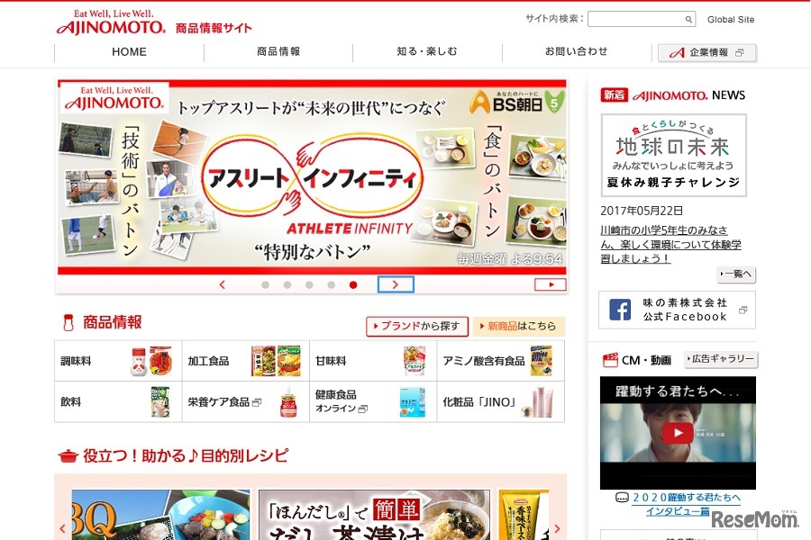Click the Athlete Infinity carousel banner
This screenshot has height=540, width=811.
point(312,176)
